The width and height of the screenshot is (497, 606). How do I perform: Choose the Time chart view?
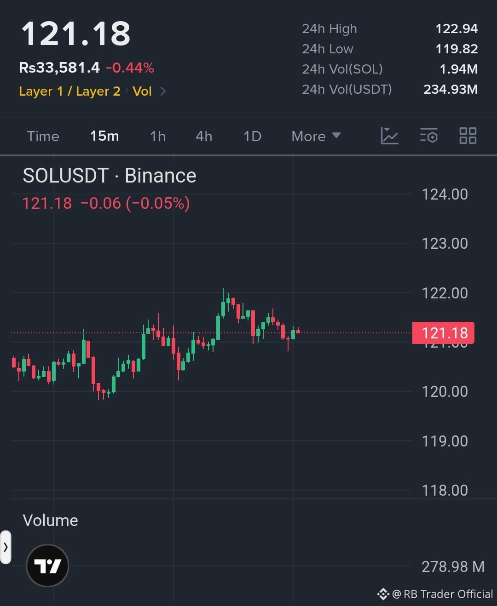point(43,136)
